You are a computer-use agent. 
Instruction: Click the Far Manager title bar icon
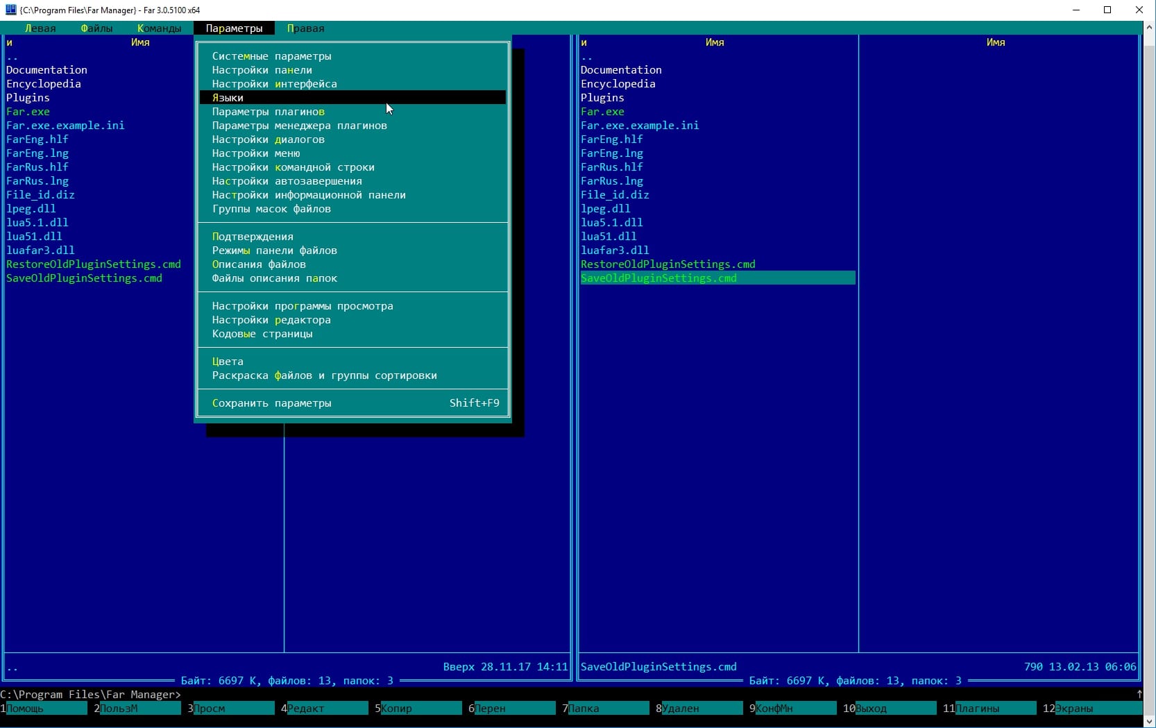10,10
